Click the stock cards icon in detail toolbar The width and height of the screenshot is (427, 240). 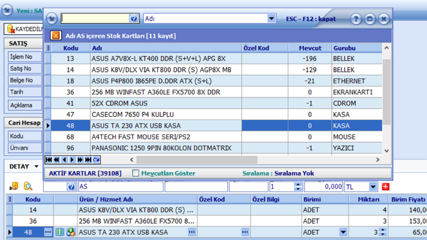pyautogui.click(x=14, y=186)
